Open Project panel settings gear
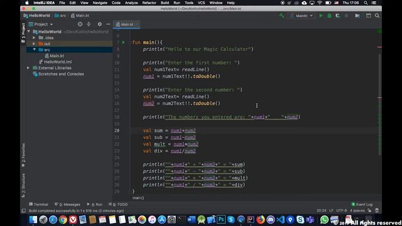 (99, 24)
